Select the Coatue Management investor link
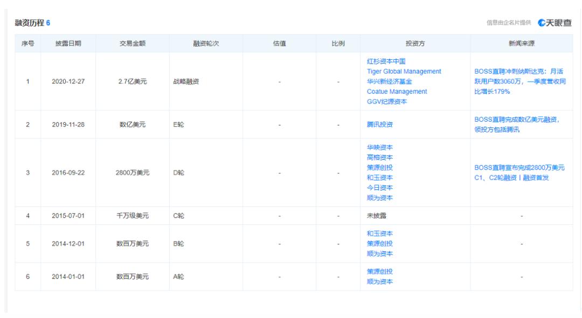Viewport: 582px width, 318px height. point(396,92)
